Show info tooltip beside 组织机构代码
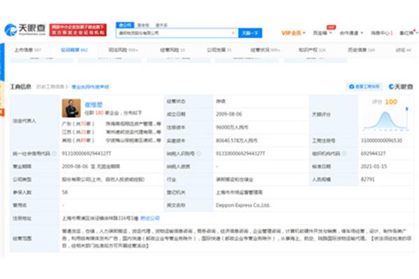Viewport: 419px width, 279px height. (344, 153)
